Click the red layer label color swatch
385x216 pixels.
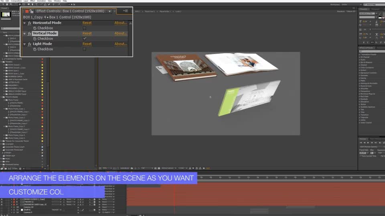click(x=27, y=11)
